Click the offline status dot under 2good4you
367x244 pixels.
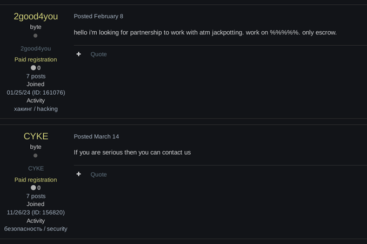click(x=35, y=36)
